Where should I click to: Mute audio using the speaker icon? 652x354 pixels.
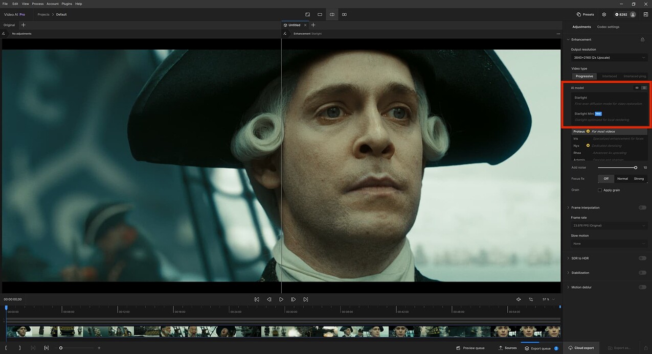(518, 299)
